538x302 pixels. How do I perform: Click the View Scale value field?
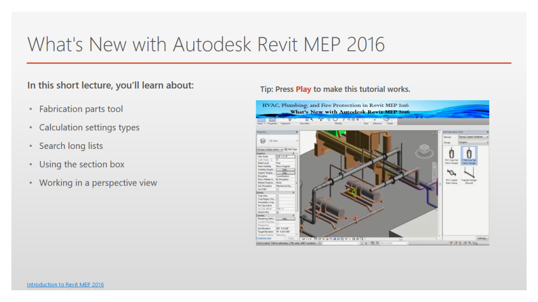[285, 156]
